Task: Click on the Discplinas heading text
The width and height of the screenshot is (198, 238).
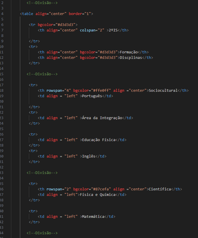Action: coord(131,58)
